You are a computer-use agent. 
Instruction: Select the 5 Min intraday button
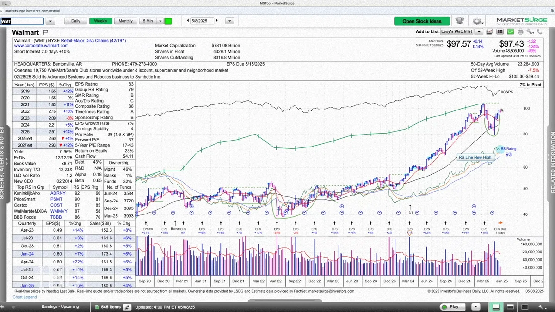point(148,21)
